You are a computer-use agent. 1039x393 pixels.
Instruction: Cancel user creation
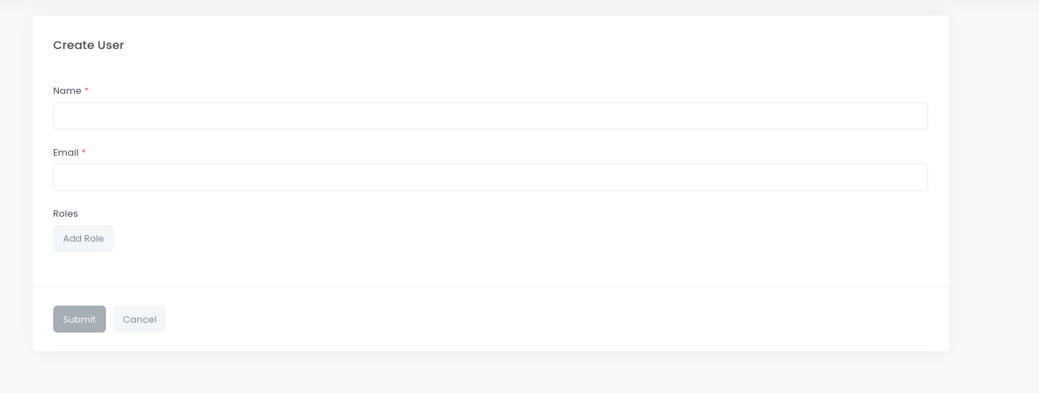tap(139, 319)
